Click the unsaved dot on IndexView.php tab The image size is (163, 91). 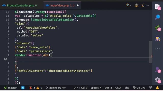click(78, 5)
